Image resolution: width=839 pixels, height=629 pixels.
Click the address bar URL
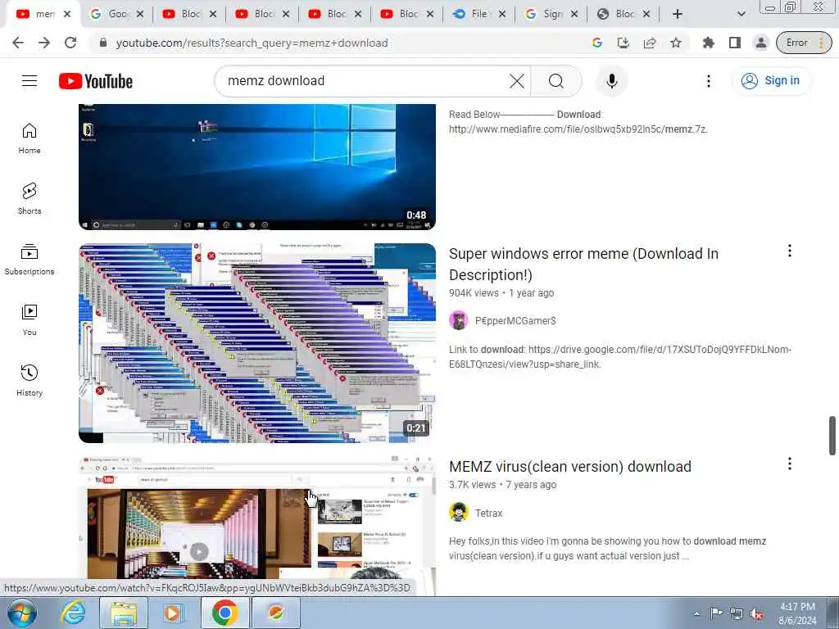[x=252, y=43]
